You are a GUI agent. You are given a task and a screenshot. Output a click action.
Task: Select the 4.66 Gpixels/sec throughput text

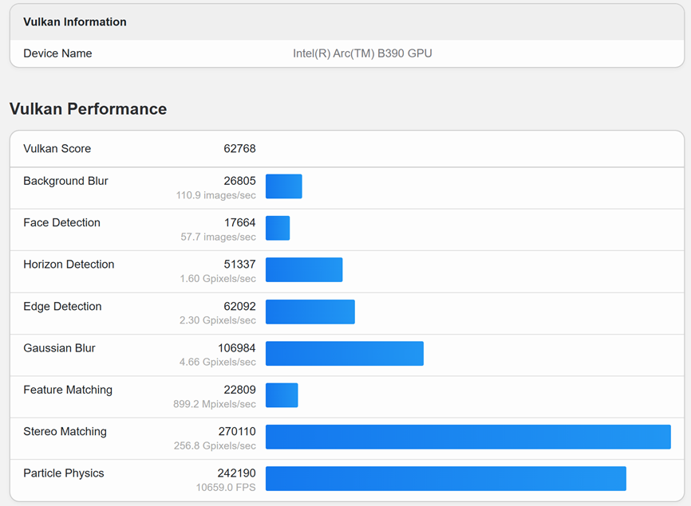(x=218, y=362)
